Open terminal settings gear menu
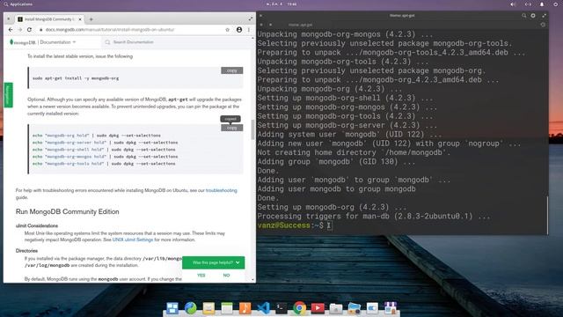The width and height of the screenshot is (563, 317). (x=533, y=16)
